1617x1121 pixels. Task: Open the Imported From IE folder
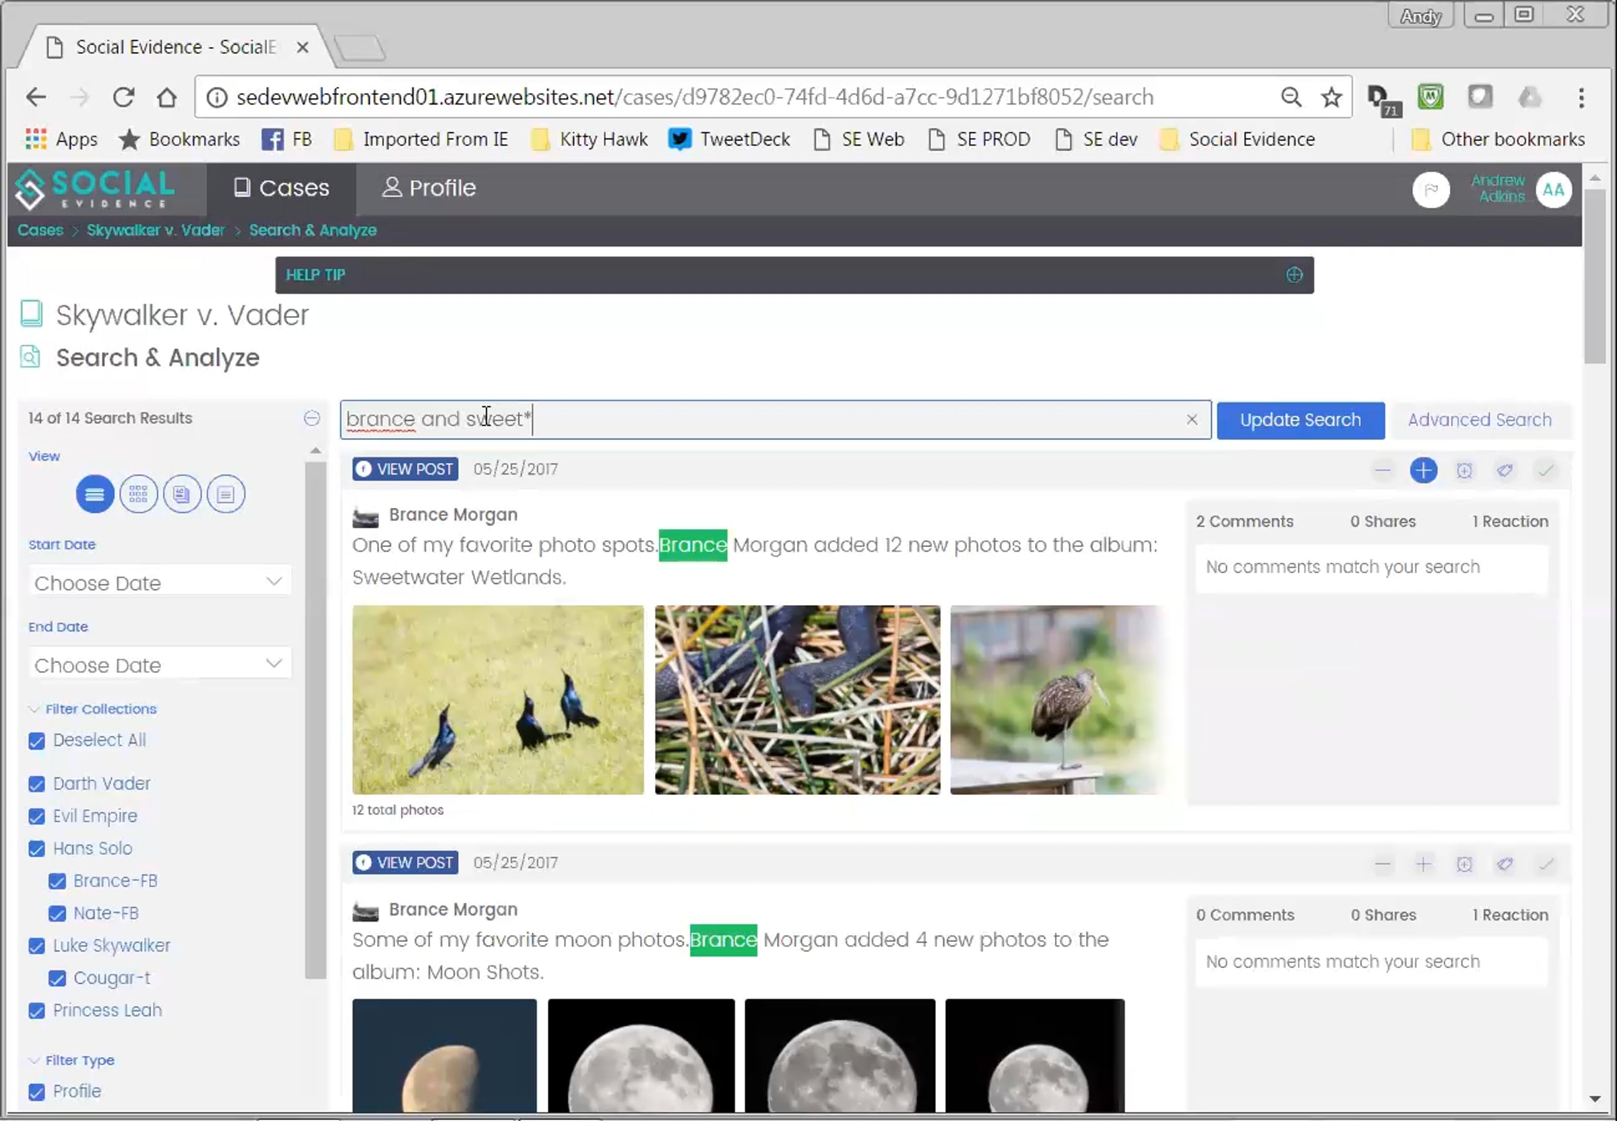422,139
